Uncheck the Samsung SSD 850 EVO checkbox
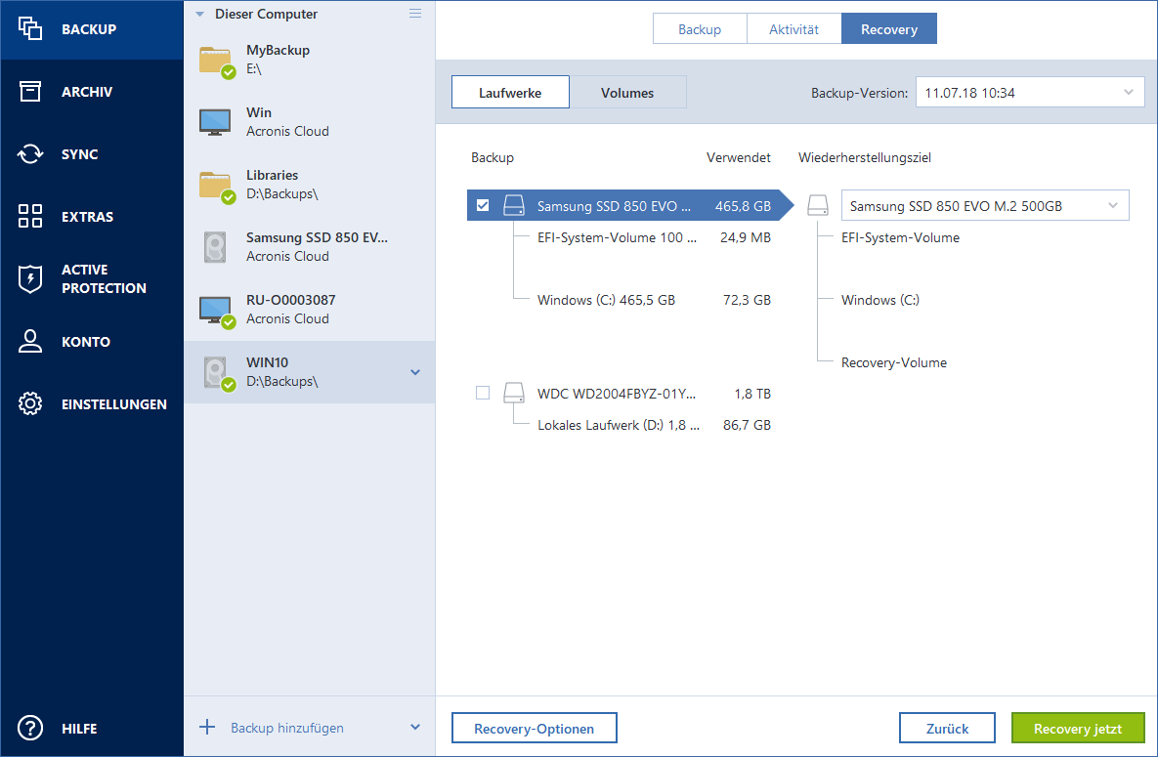This screenshot has height=757, width=1158. 482,206
